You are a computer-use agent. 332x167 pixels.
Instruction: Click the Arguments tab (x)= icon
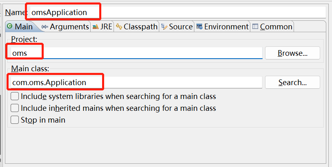click(x=45, y=27)
